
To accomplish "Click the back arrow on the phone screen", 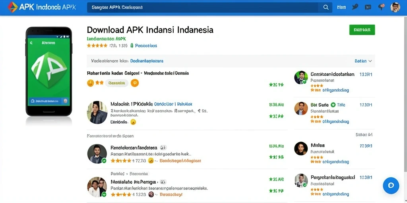I will tap(31, 43).
